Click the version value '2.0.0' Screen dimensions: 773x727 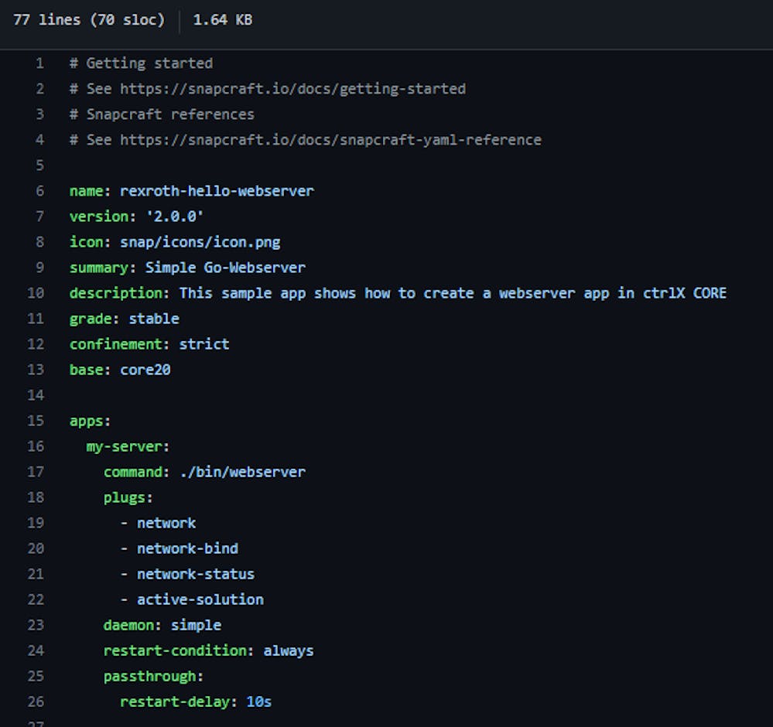(x=175, y=217)
